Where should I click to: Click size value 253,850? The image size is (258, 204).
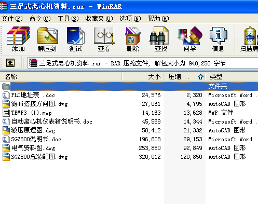(150, 148)
